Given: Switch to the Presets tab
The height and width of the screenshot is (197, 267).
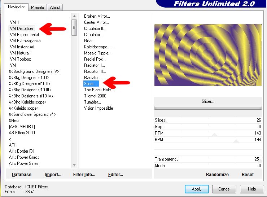Looking at the screenshot, I should pos(37,7).
